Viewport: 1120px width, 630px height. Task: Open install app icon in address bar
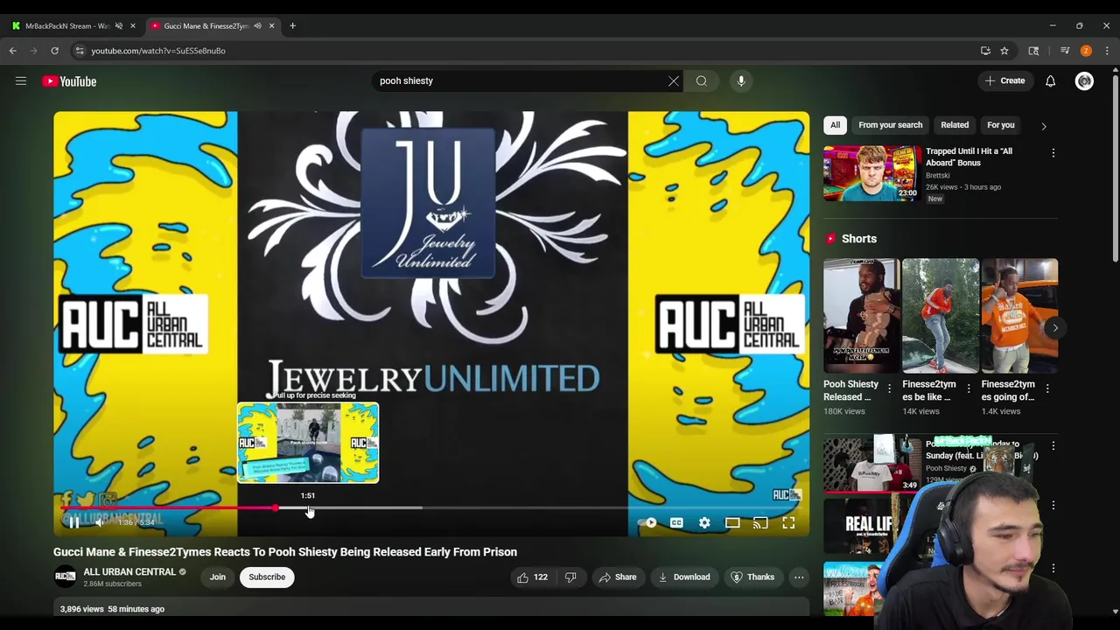point(985,51)
